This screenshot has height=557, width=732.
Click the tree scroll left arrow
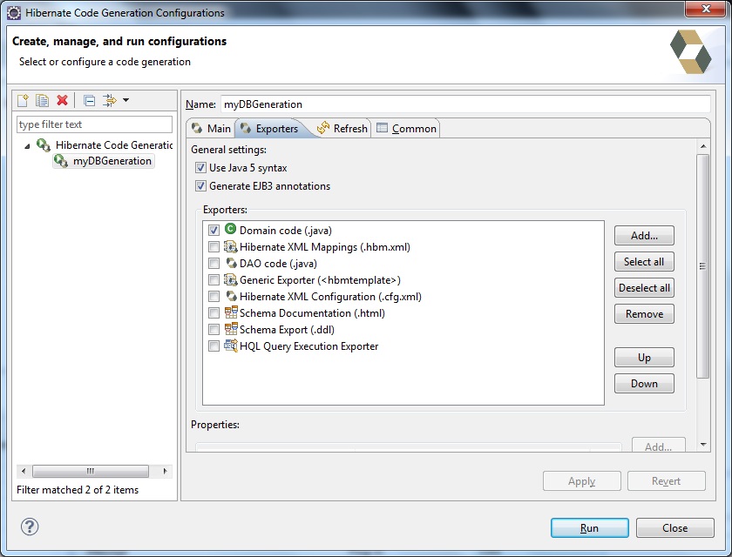point(24,471)
